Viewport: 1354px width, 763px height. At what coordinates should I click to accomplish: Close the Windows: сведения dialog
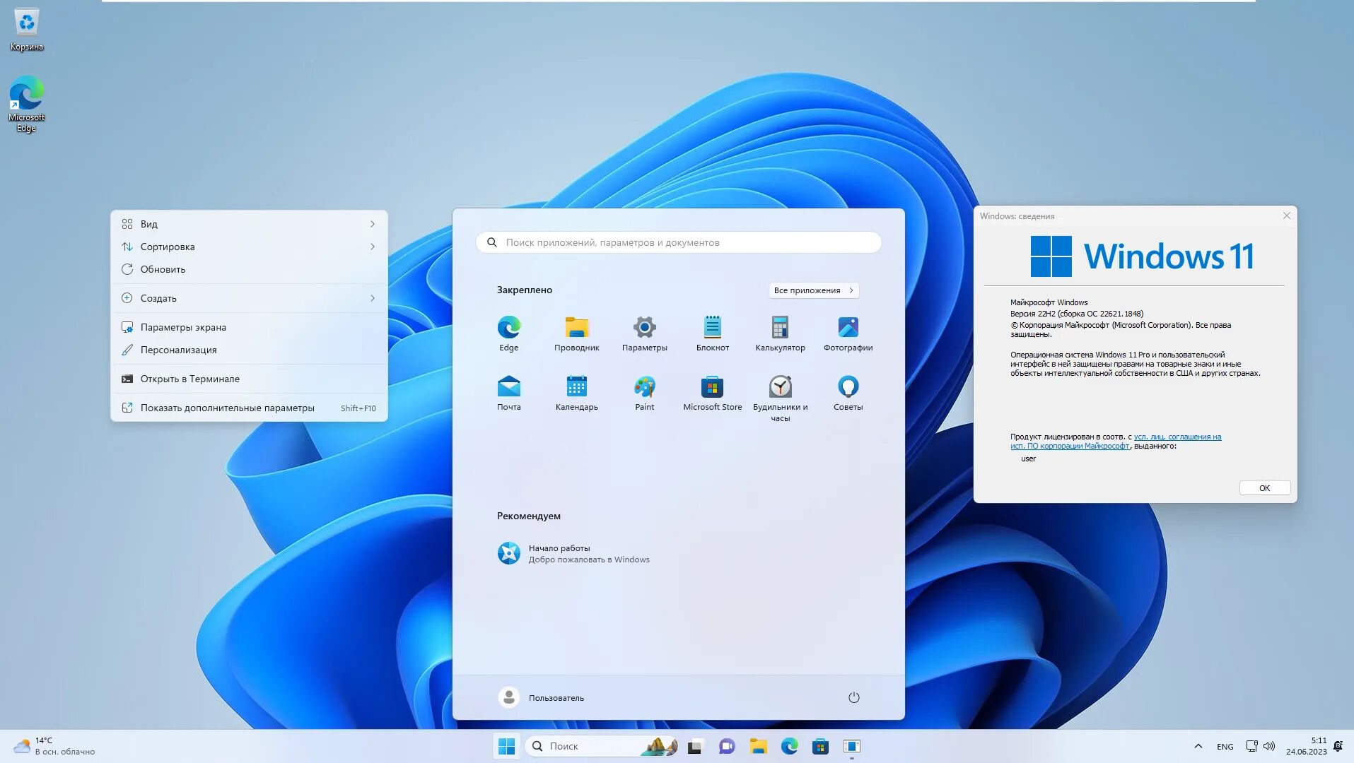point(1286,215)
